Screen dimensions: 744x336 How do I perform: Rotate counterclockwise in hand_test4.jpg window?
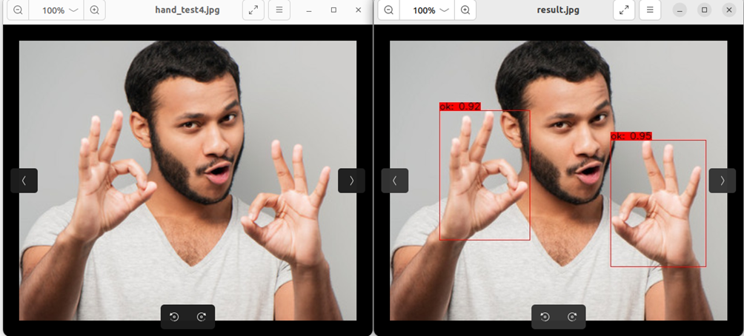[x=174, y=317]
